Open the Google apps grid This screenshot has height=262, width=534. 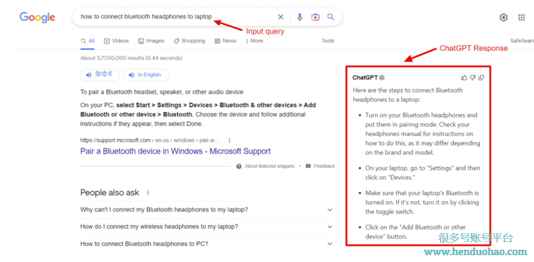point(522,18)
